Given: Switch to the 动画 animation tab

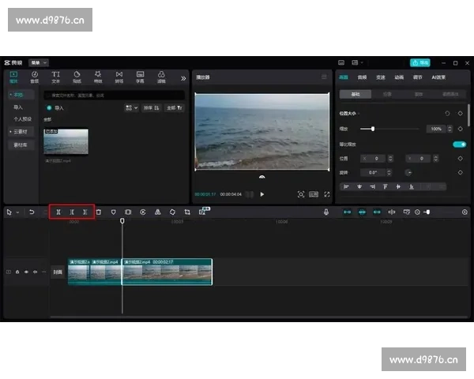Looking at the screenshot, I should pyautogui.click(x=401, y=77).
